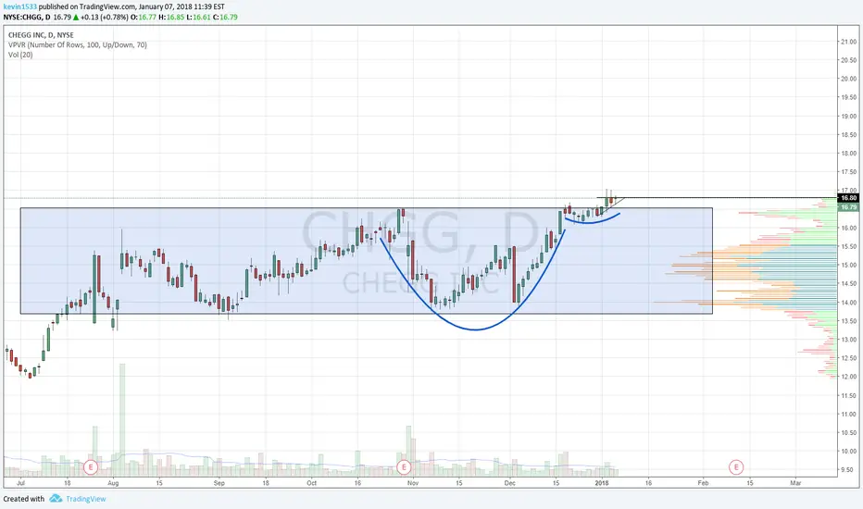Click the Mar date axis label
Viewport: 863px width, 509px height.
pyautogui.click(x=795, y=483)
